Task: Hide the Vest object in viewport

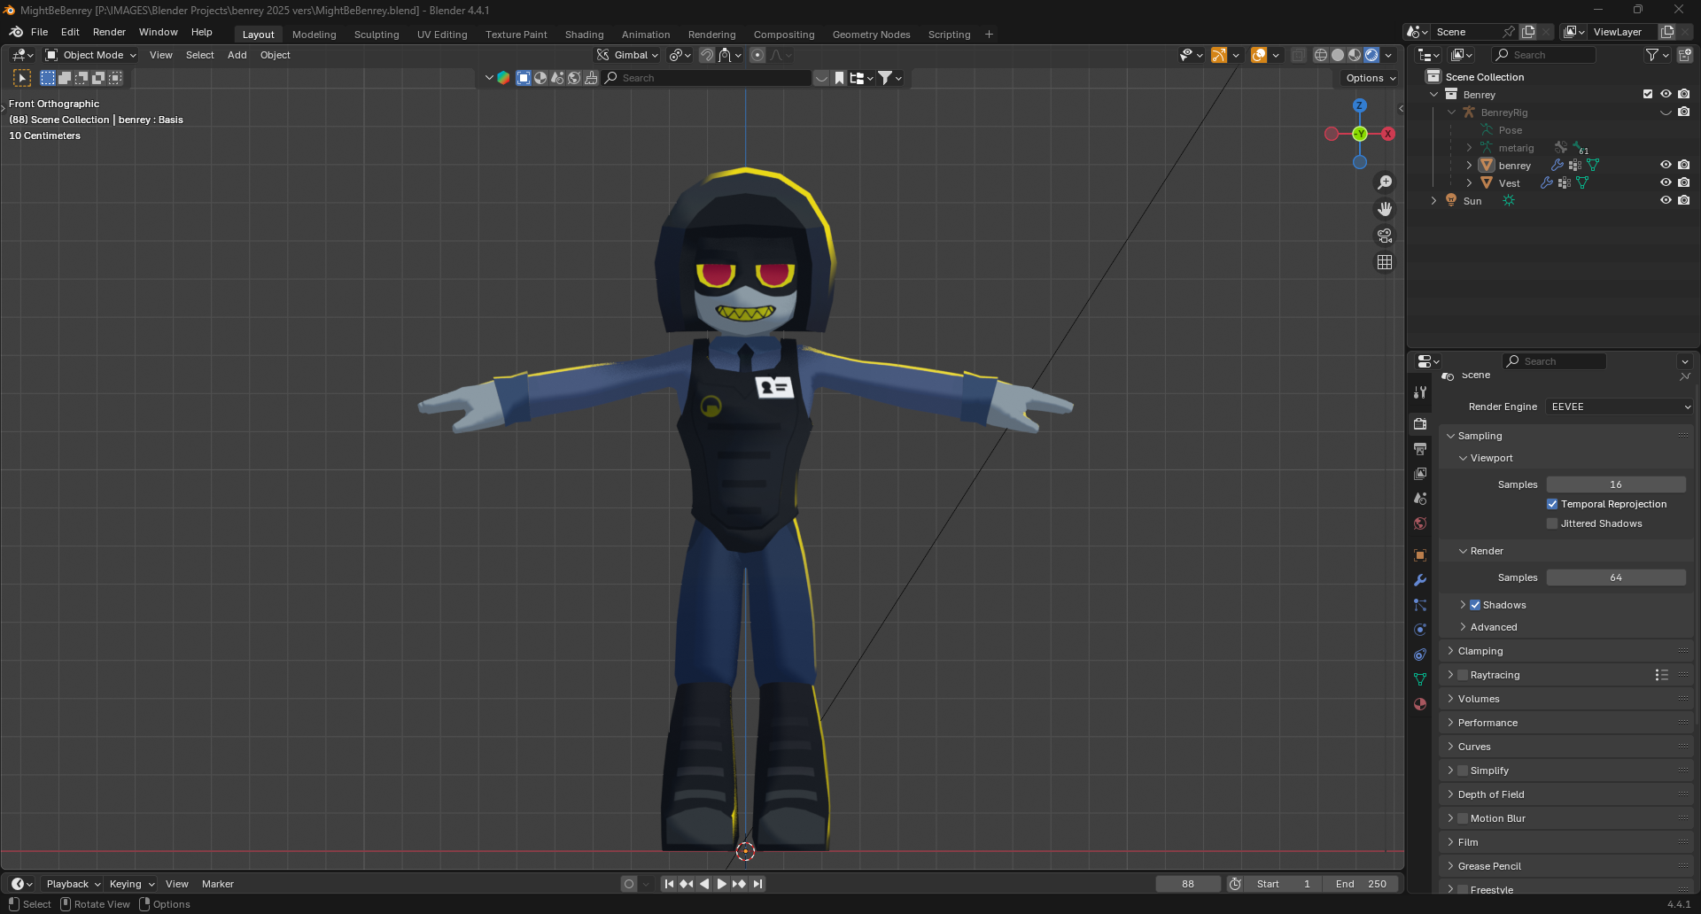Action: [x=1666, y=182]
